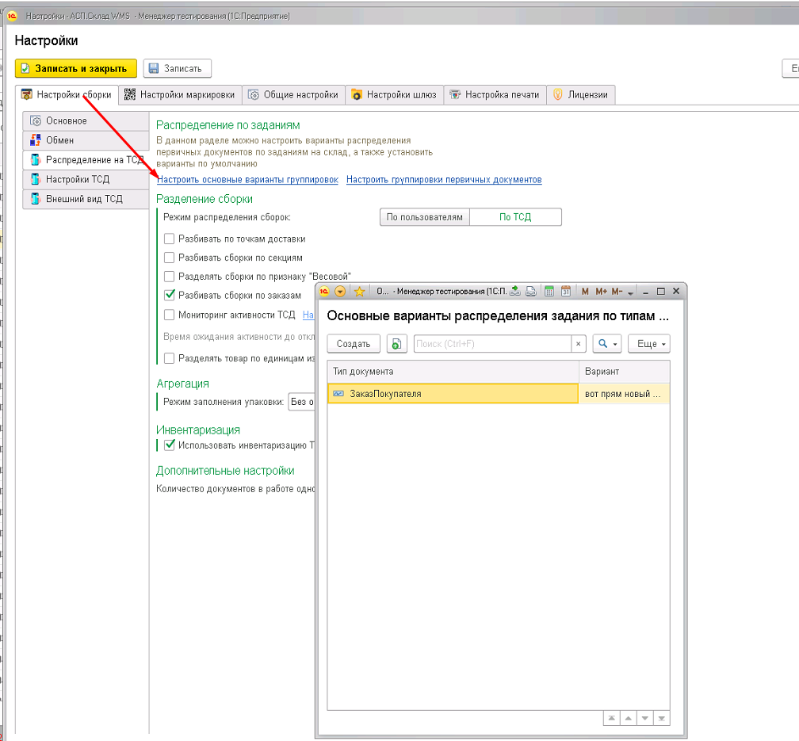Open the calendar icon in the dialog title bar
This screenshot has height=741, width=799.
(566, 292)
